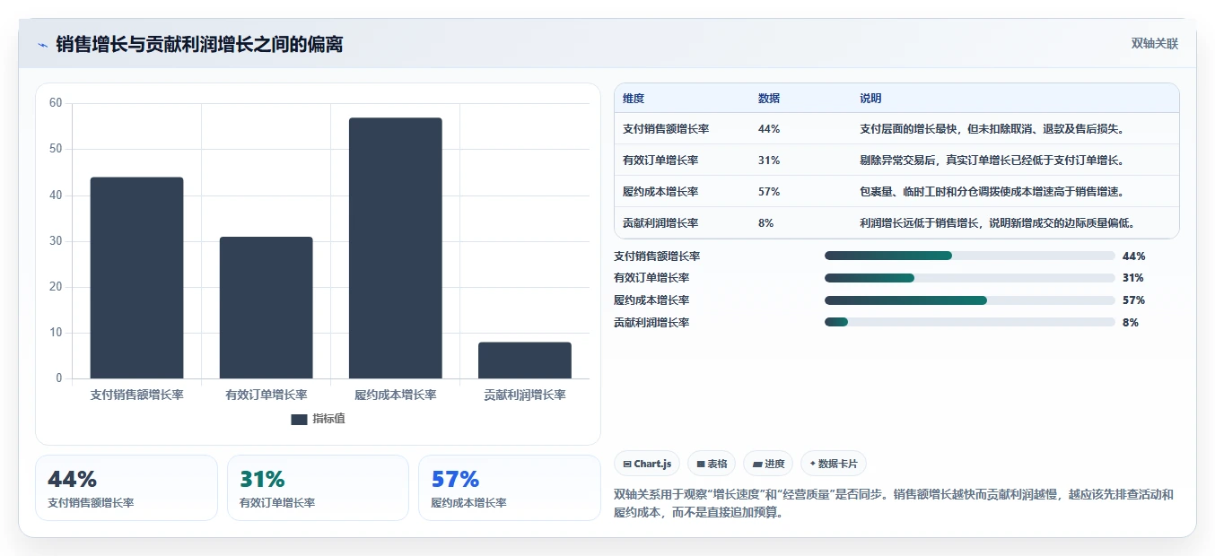Image resolution: width=1215 pixels, height=556 pixels.
Task: Click the 有效订单增长率 bar in chart
Action: (x=266, y=308)
